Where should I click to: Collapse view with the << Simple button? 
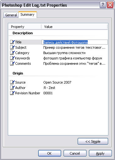point(93,141)
